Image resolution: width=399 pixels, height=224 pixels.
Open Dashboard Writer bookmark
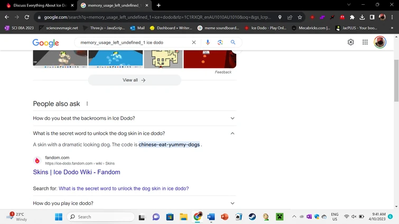[171, 28]
